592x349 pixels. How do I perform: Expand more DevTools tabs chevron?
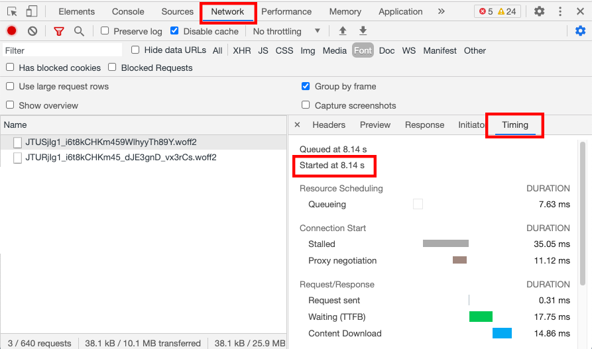(442, 11)
